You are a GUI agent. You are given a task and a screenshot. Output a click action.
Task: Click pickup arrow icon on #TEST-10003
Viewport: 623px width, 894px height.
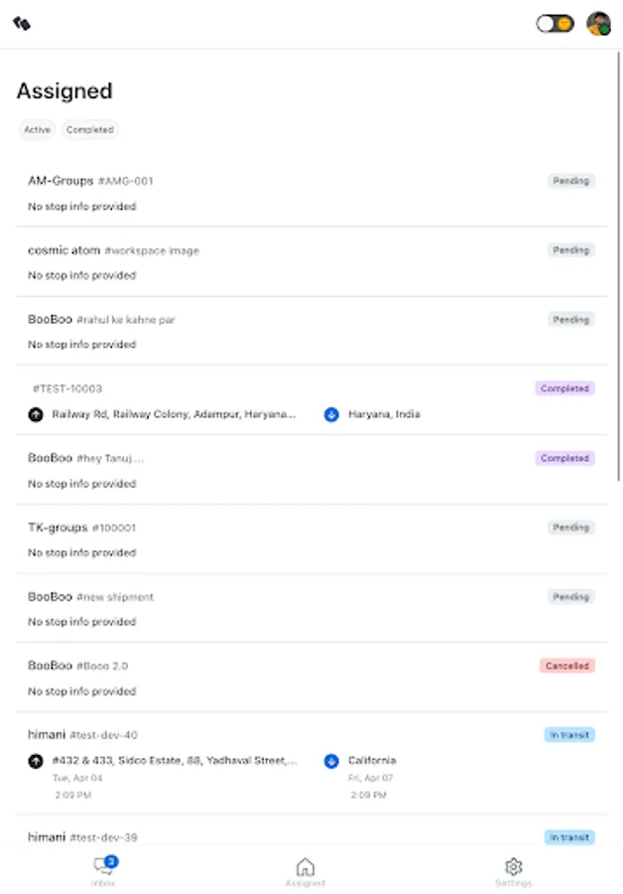point(36,414)
